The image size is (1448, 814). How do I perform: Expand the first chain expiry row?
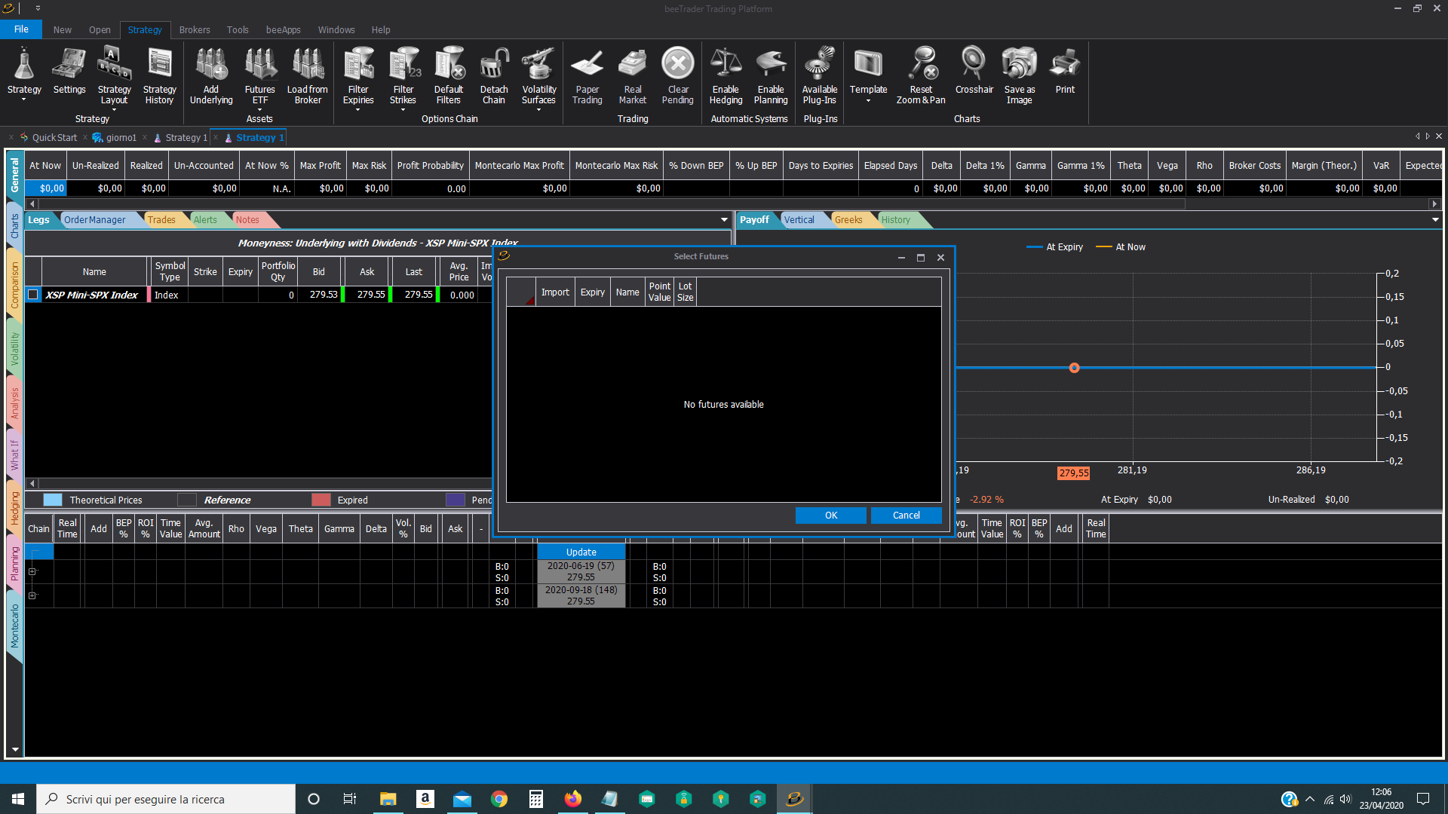[32, 571]
